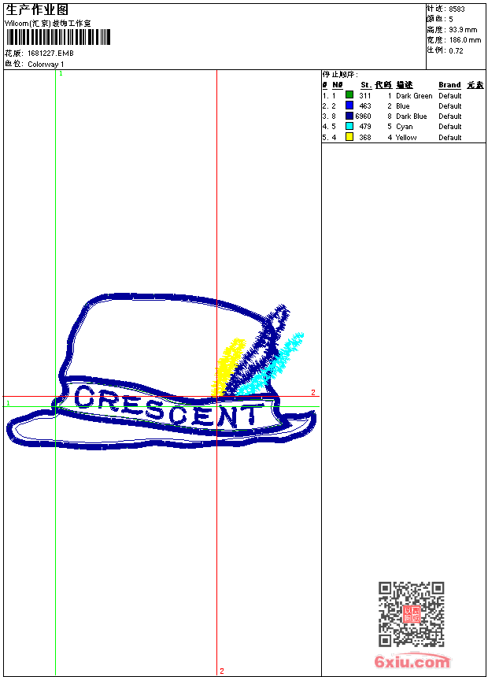Click the 'Wilcom(汇京)装饰工作室' studio name
Screen dimensions: 488x677
tap(48, 24)
